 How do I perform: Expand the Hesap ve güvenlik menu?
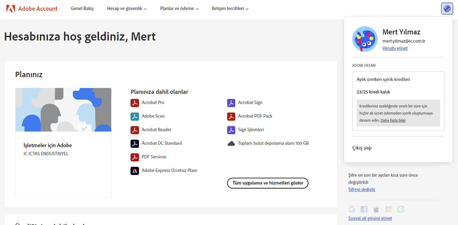[x=127, y=9]
